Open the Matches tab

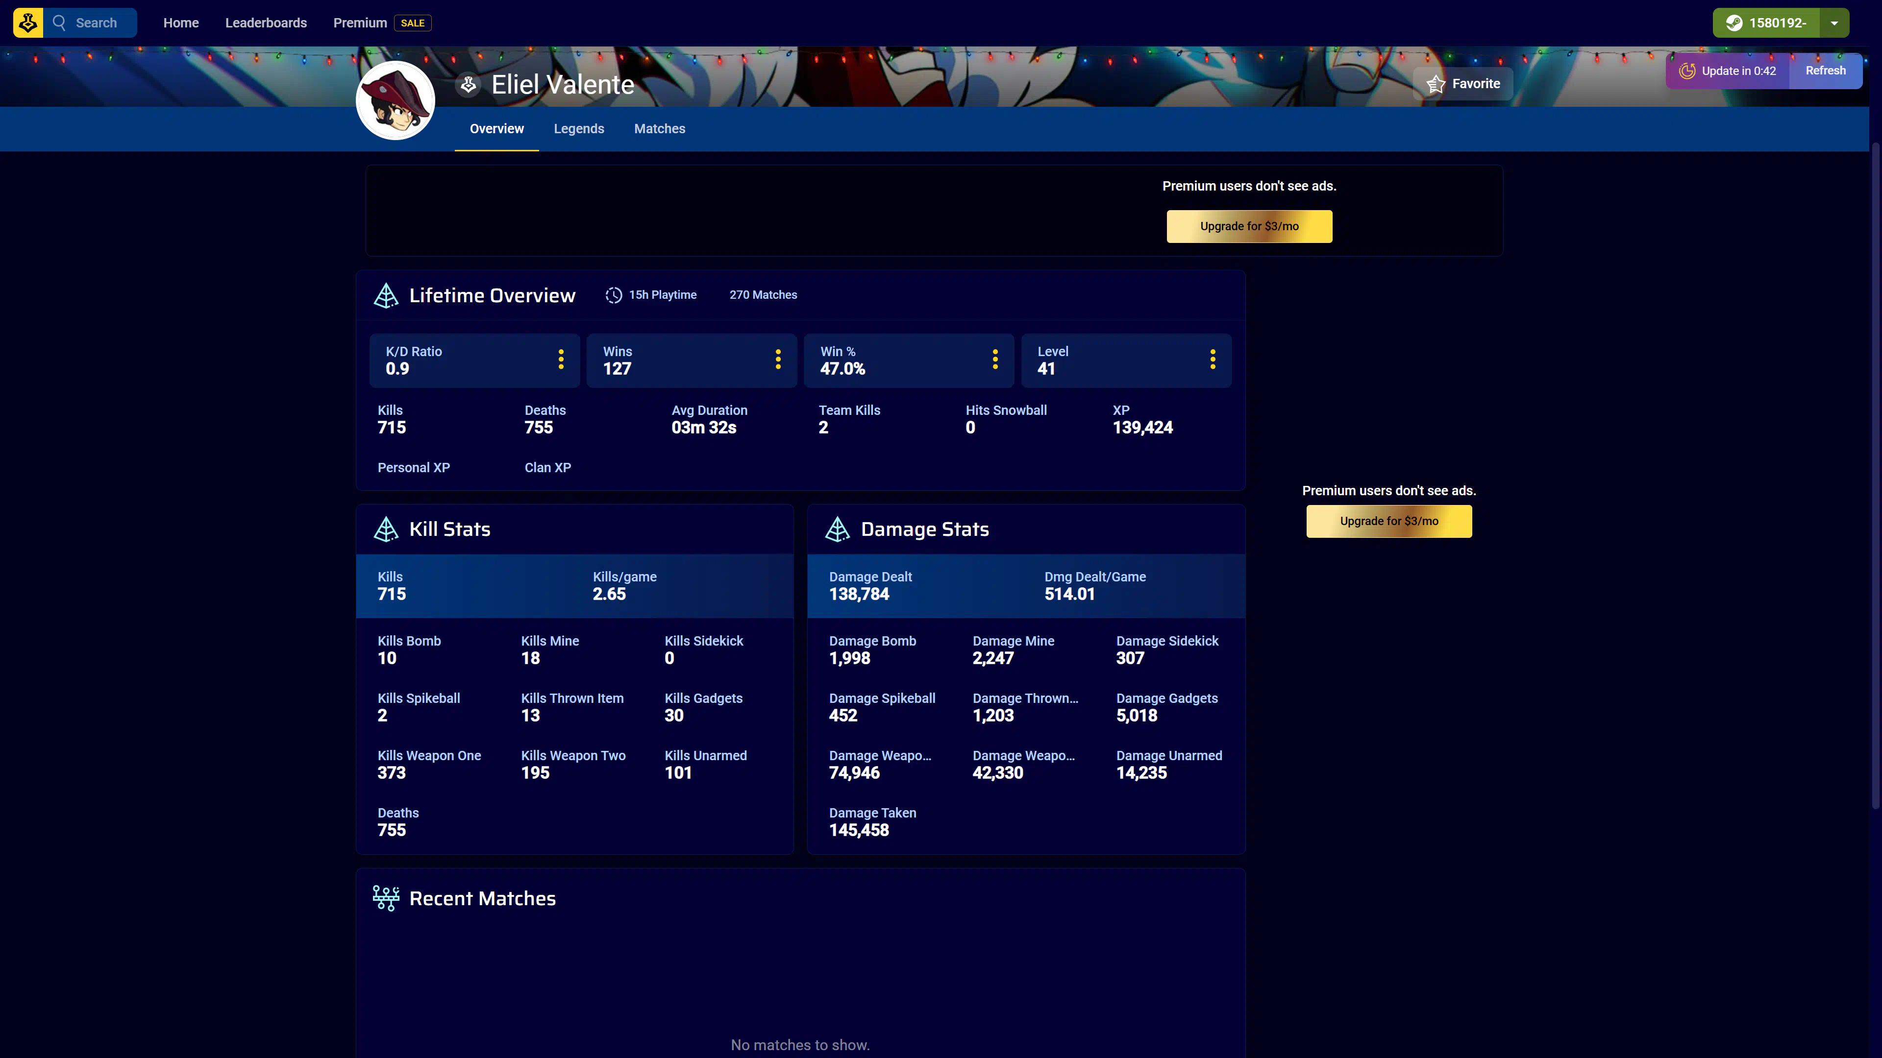659,128
